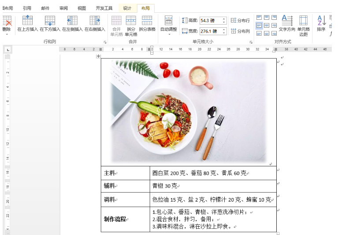The image size is (338, 235).
Task: Click 合并单元格 merge cells icon
Action: 117,20
